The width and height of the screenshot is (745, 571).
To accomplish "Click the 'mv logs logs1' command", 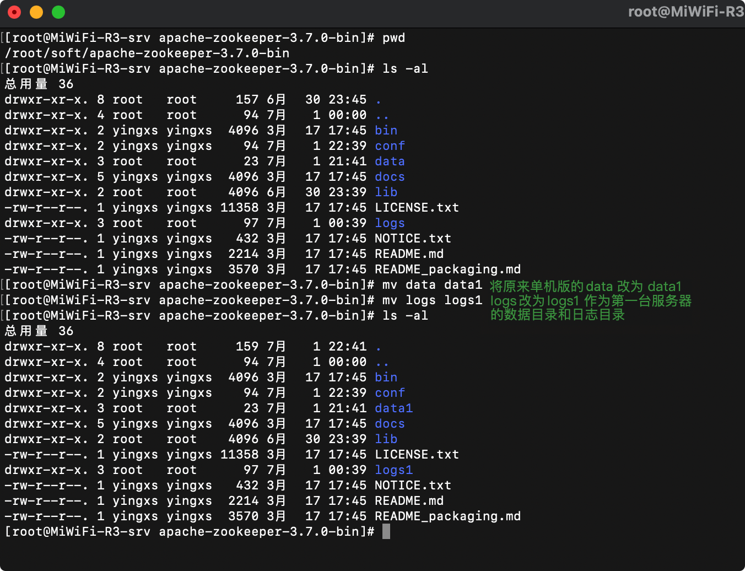I will [433, 300].
